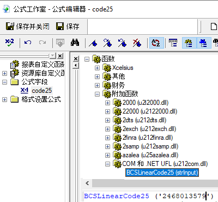
Task: Expand 2exch (u212exch.dll) node
Action: (x=107, y=129)
